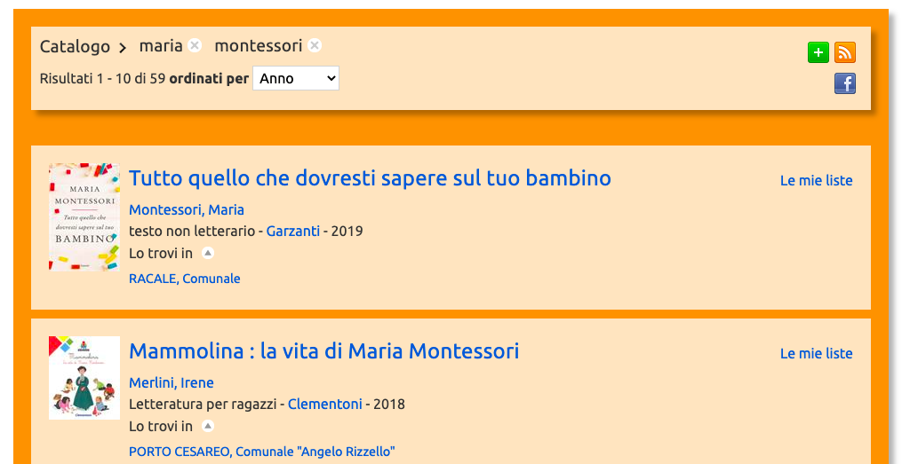910x464 pixels.
Task: Click 'Le mie liste' for the Mammolina result
Action: (x=816, y=354)
